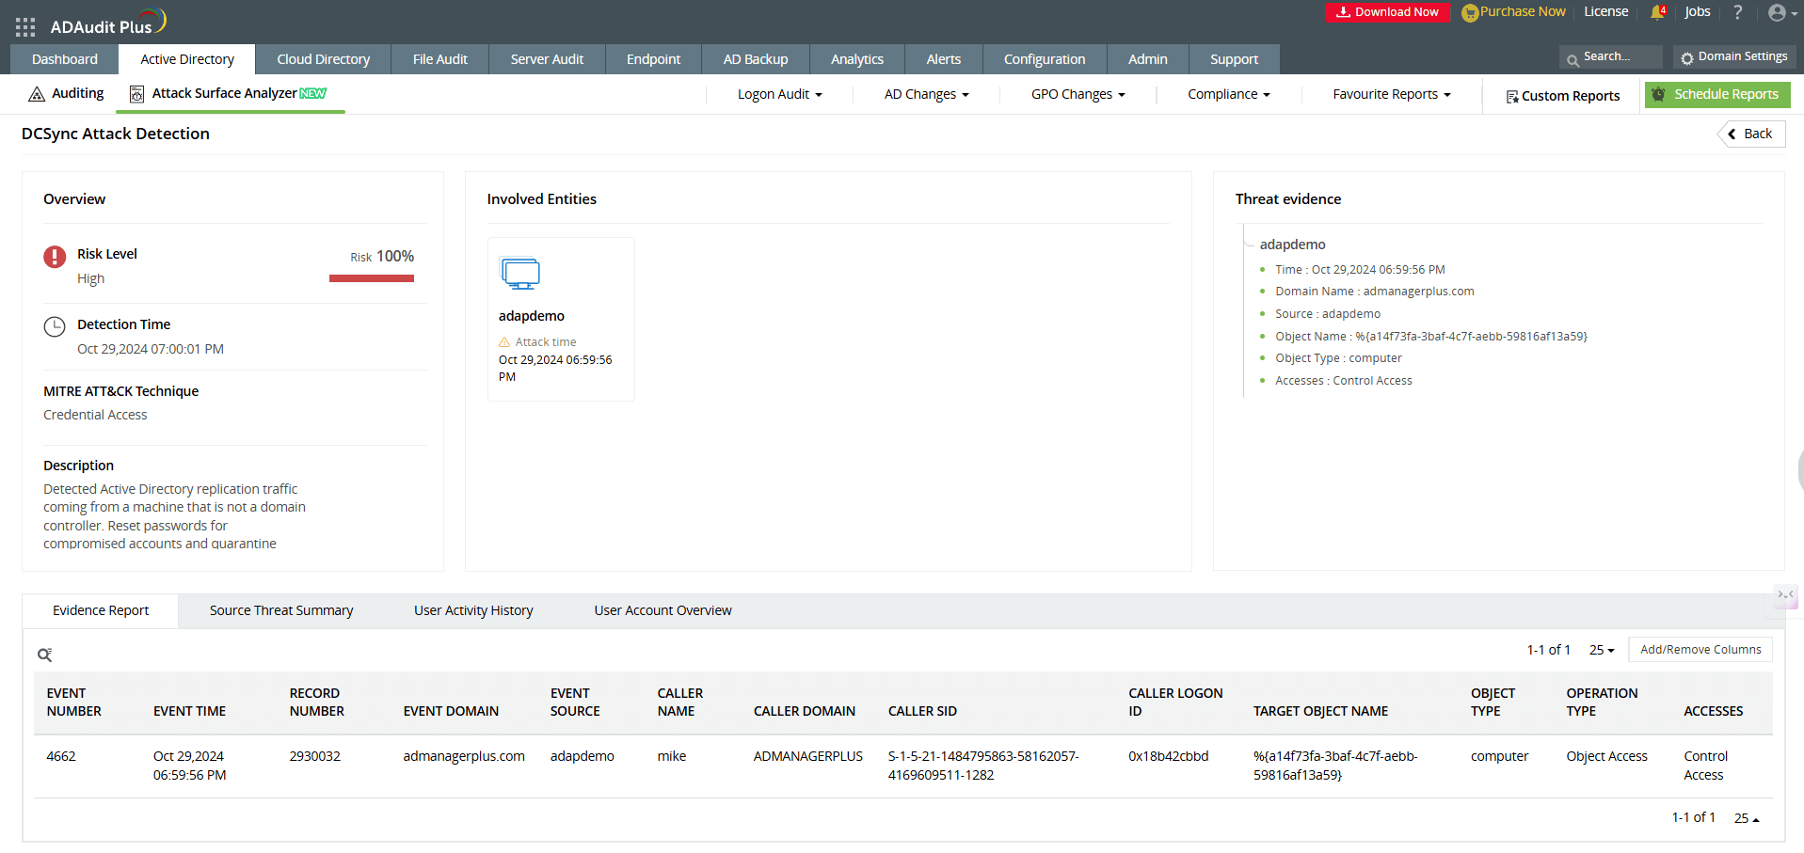Click the Domain Settings button
Screen dimensions: 1804x853
pyautogui.click(x=1734, y=57)
